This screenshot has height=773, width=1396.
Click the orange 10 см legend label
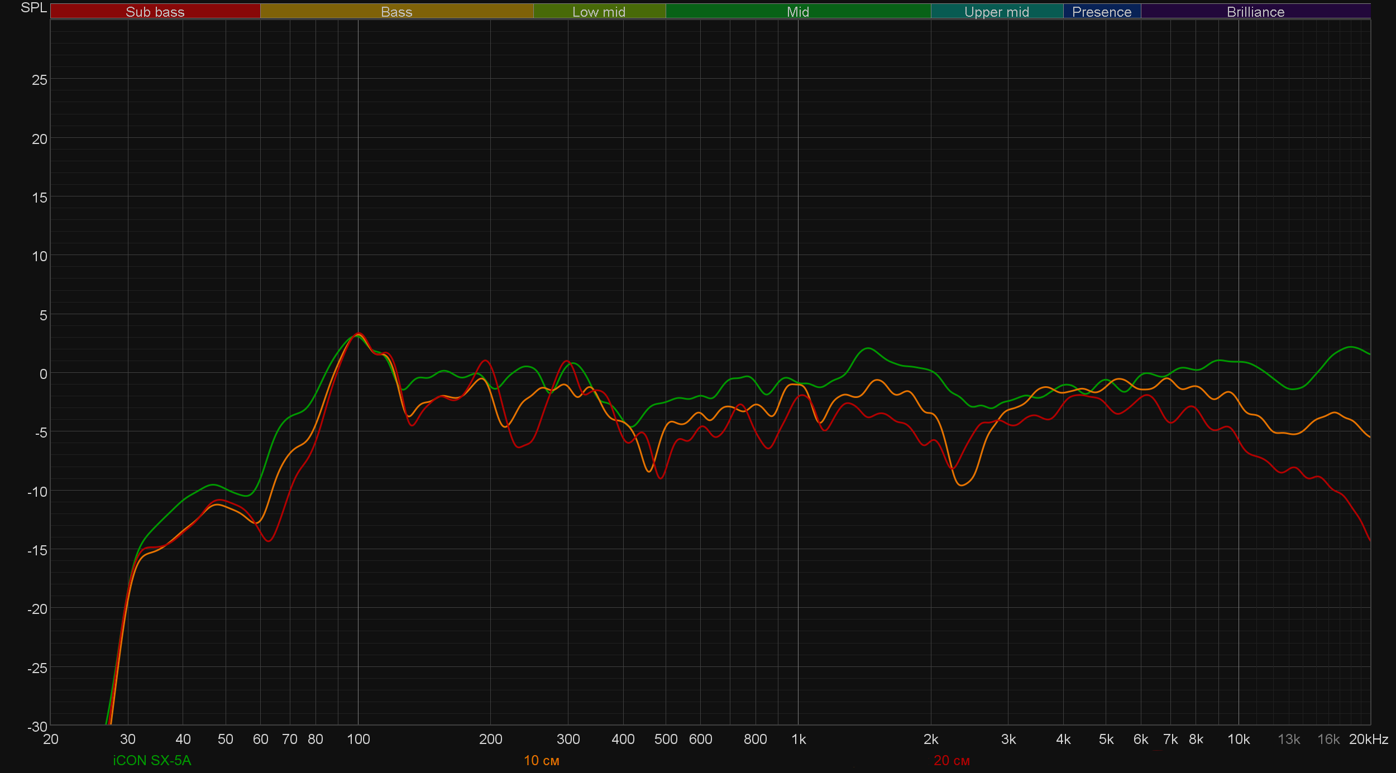[x=541, y=760]
